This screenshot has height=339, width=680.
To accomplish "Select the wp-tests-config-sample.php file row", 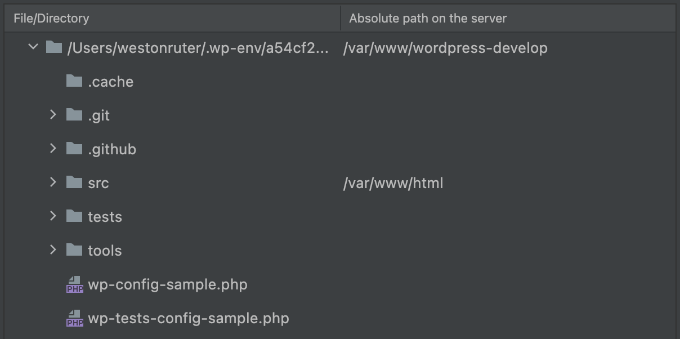I will (340, 318).
